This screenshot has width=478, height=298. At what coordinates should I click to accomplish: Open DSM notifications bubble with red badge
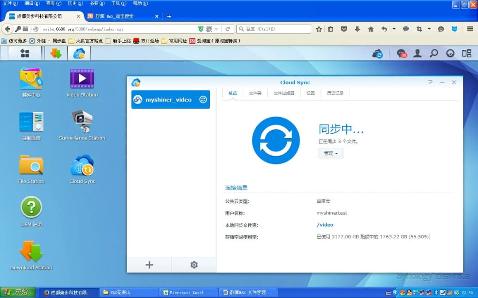[402, 54]
